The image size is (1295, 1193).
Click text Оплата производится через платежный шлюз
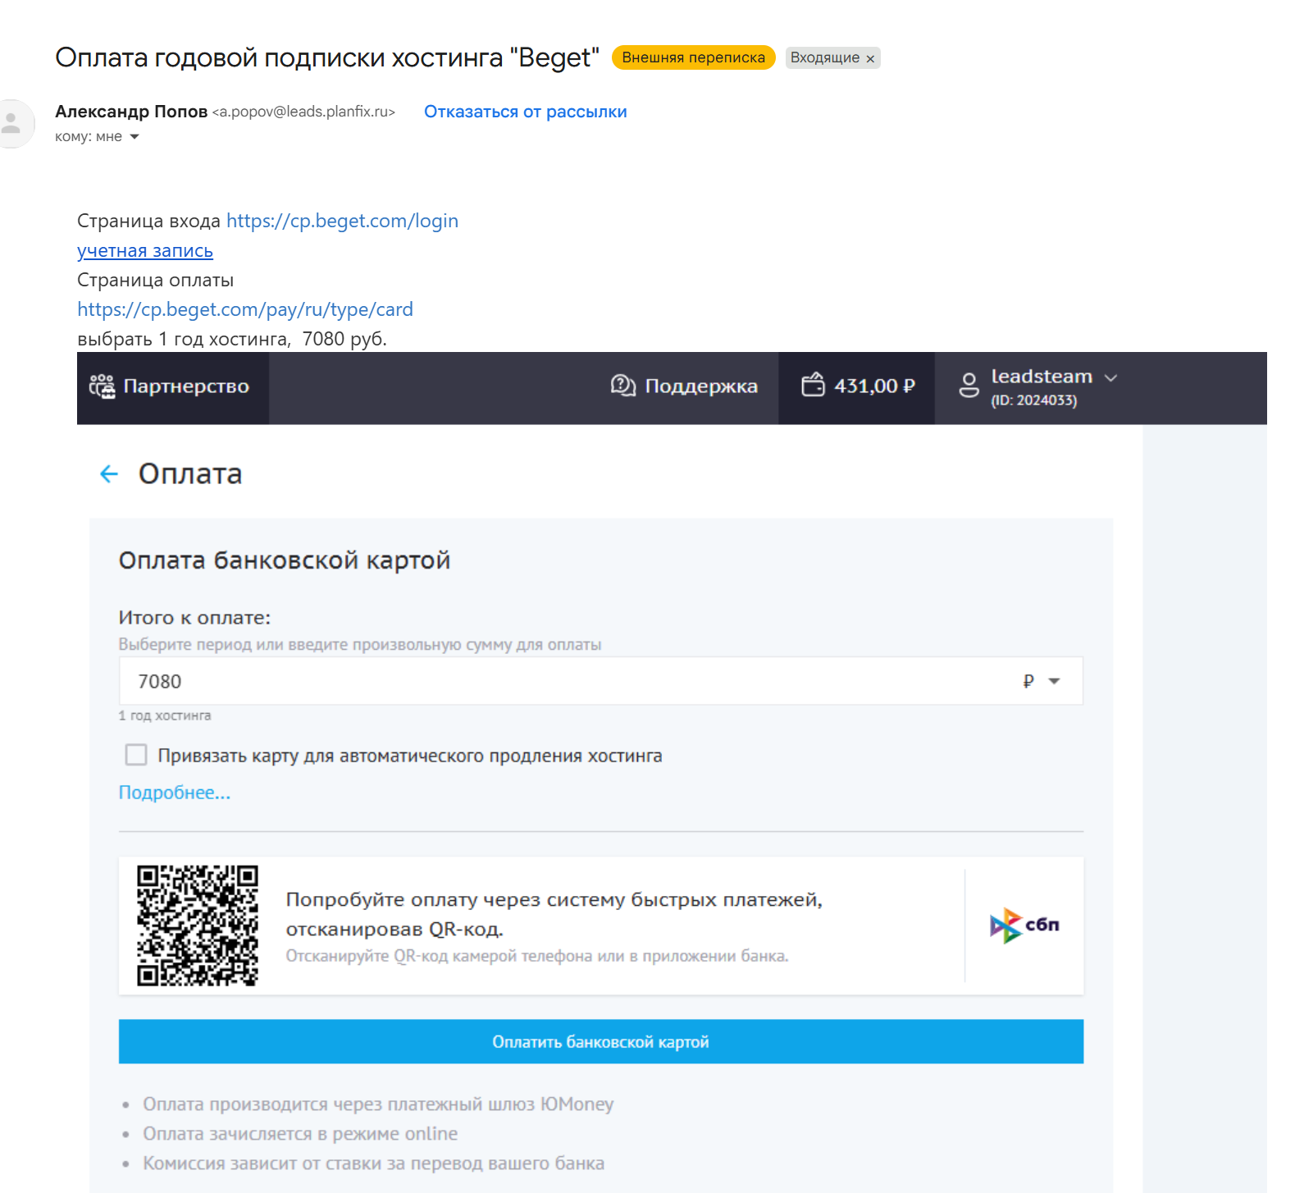coord(378,1104)
